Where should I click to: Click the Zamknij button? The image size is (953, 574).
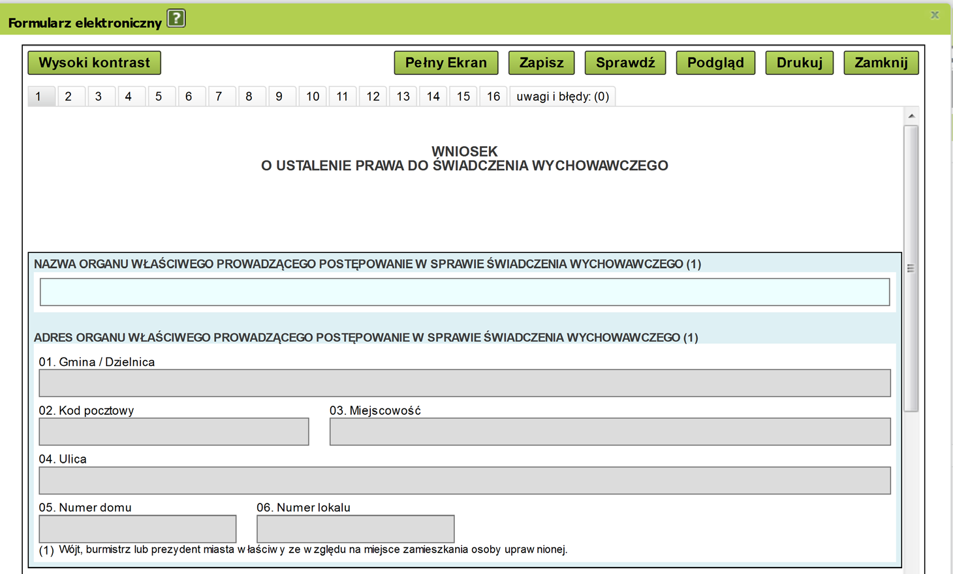coord(881,63)
